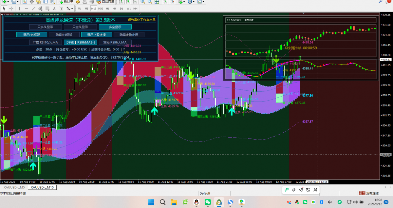The image size is (393, 208).
Task: Select 严格 RSI10/无MA mode
Action: (x=45, y=42)
